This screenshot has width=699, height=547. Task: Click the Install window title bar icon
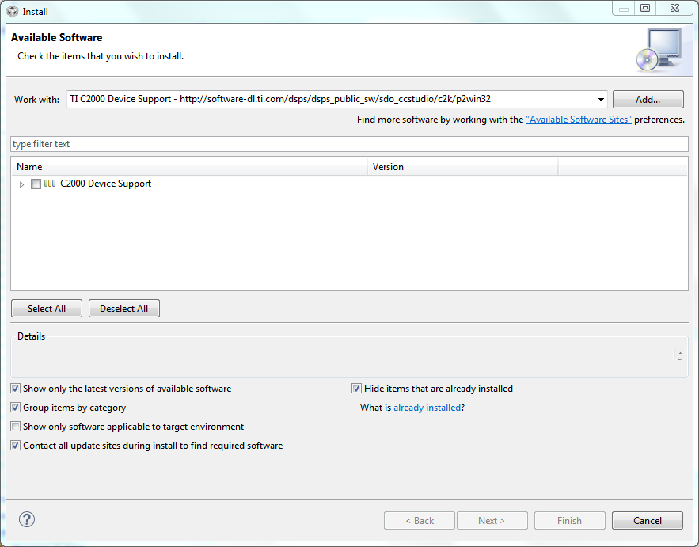pyautogui.click(x=12, y=10)
